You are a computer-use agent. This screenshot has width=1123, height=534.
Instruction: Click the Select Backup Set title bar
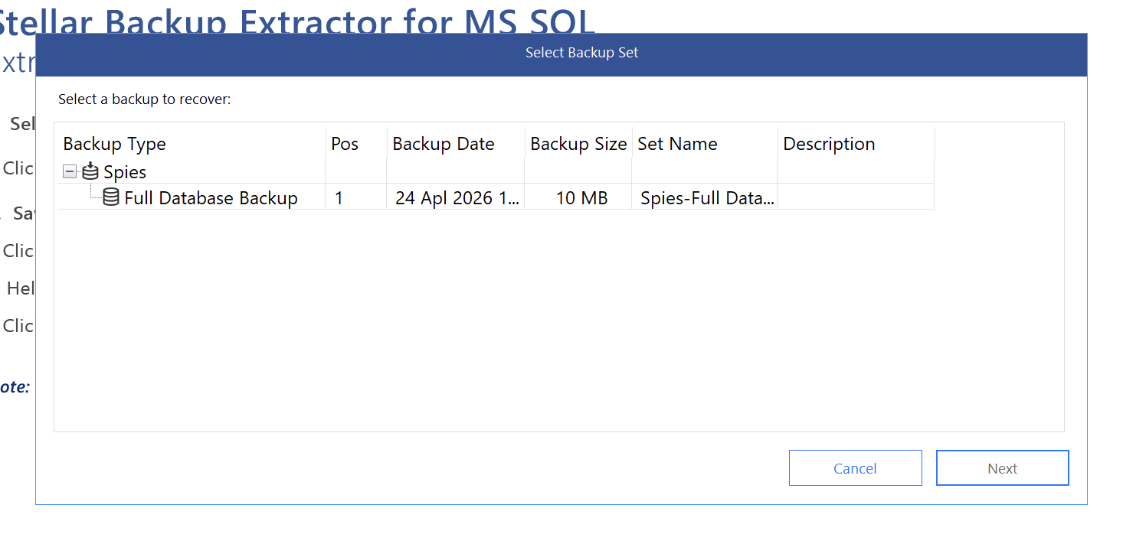pos(561,54)
